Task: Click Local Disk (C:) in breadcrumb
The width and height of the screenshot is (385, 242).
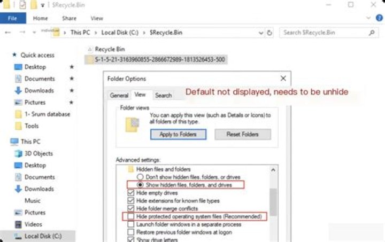Action: [x=120, y=33]
